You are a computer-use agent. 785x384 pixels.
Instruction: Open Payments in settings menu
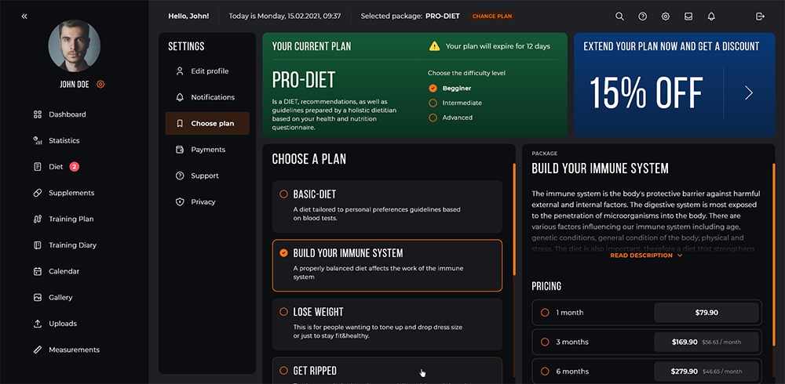pos(207,150)
